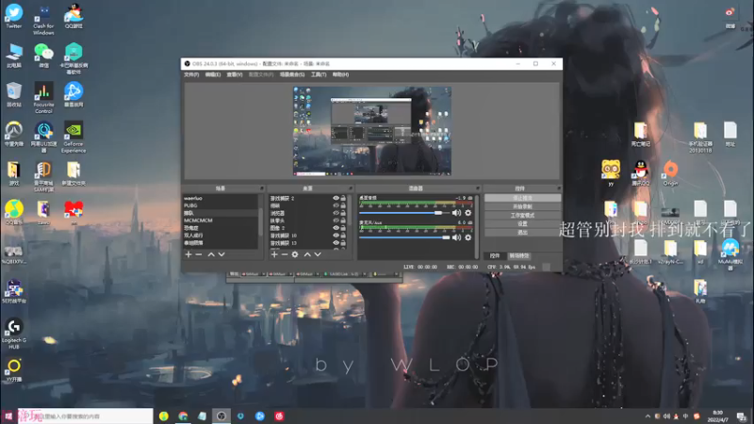The height and width of the screenshot is (424, 754).
Task: Open desktop audio gear settings
Action: coord(467,213)
